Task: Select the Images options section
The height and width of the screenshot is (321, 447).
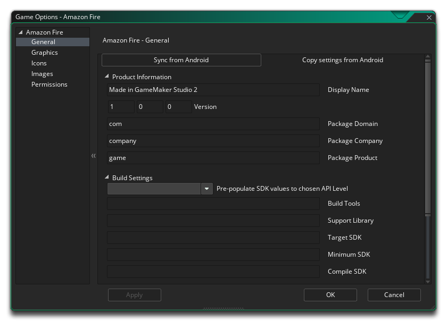Action: (x=42, y=73)
